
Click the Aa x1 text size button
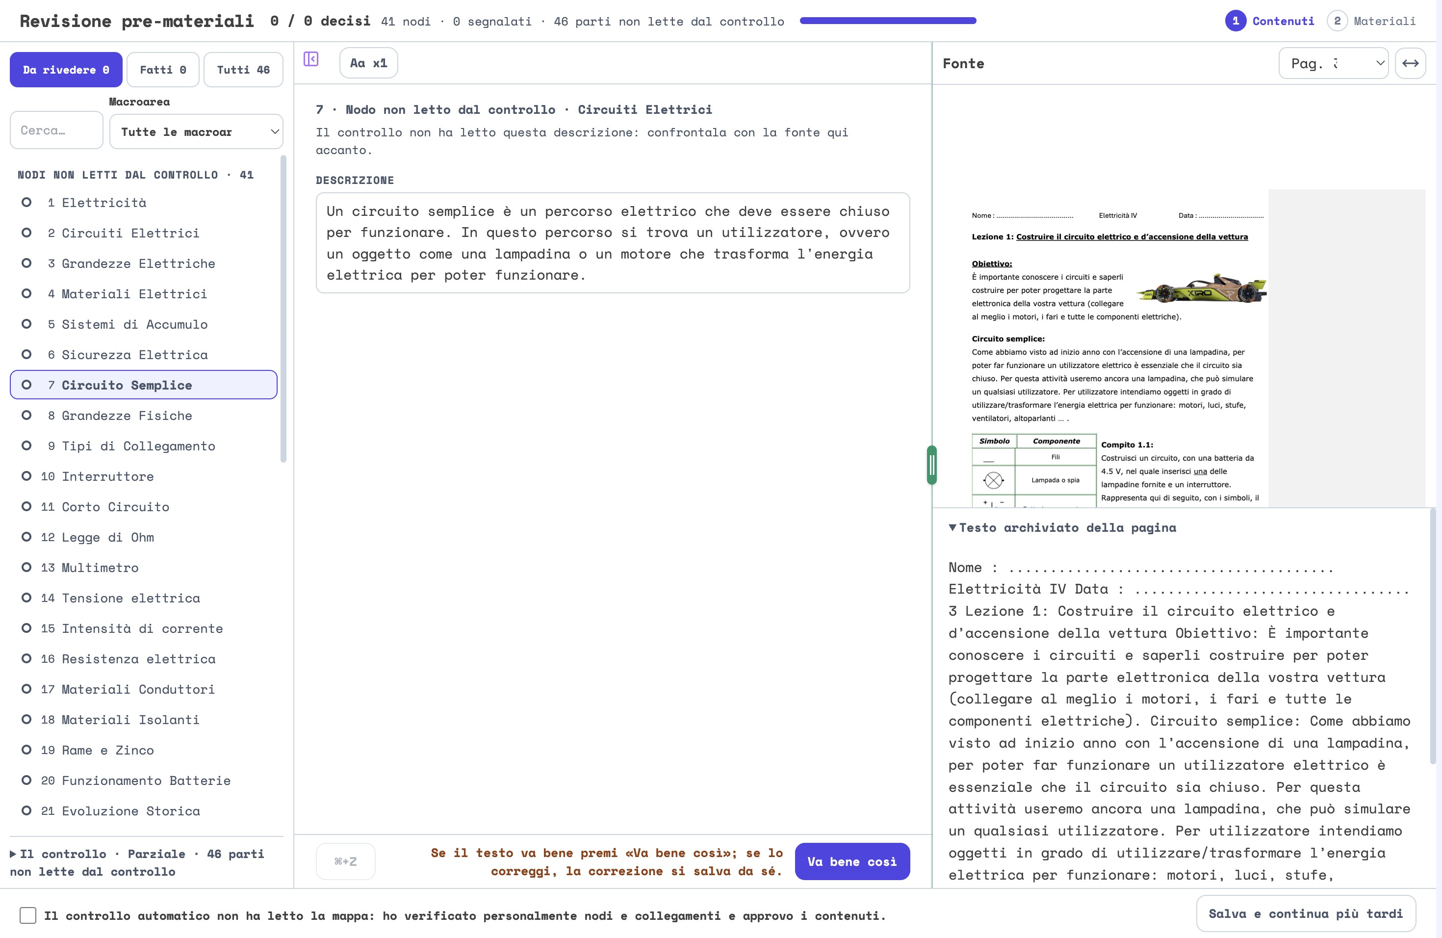point(368,63)
